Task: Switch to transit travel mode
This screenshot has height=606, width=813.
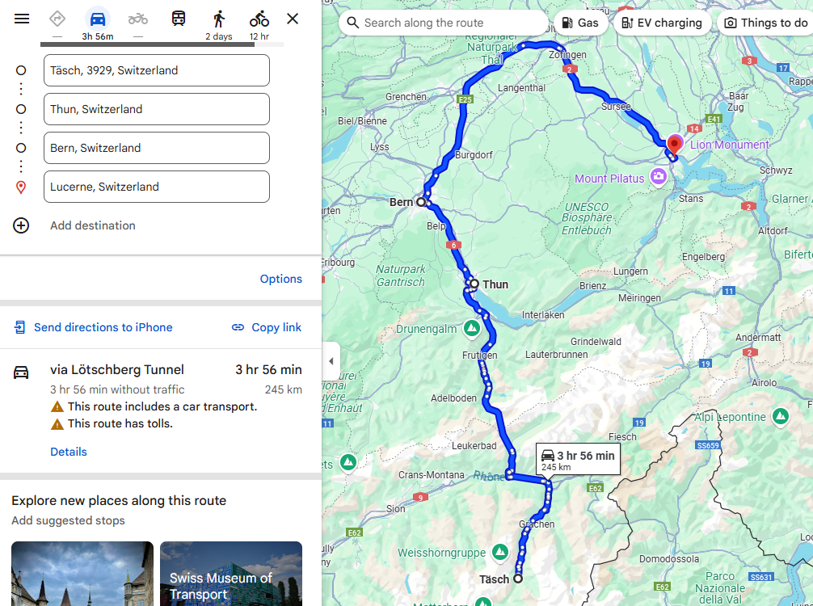Action: [179, 19]
